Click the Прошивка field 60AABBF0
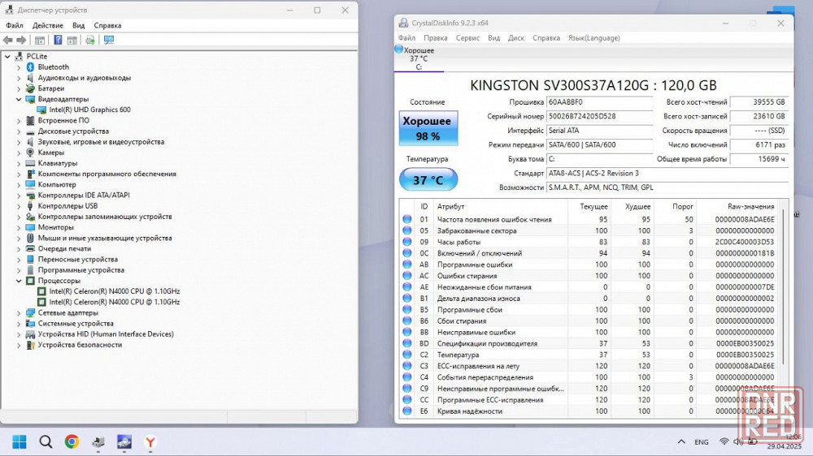 tap(600, 102)
